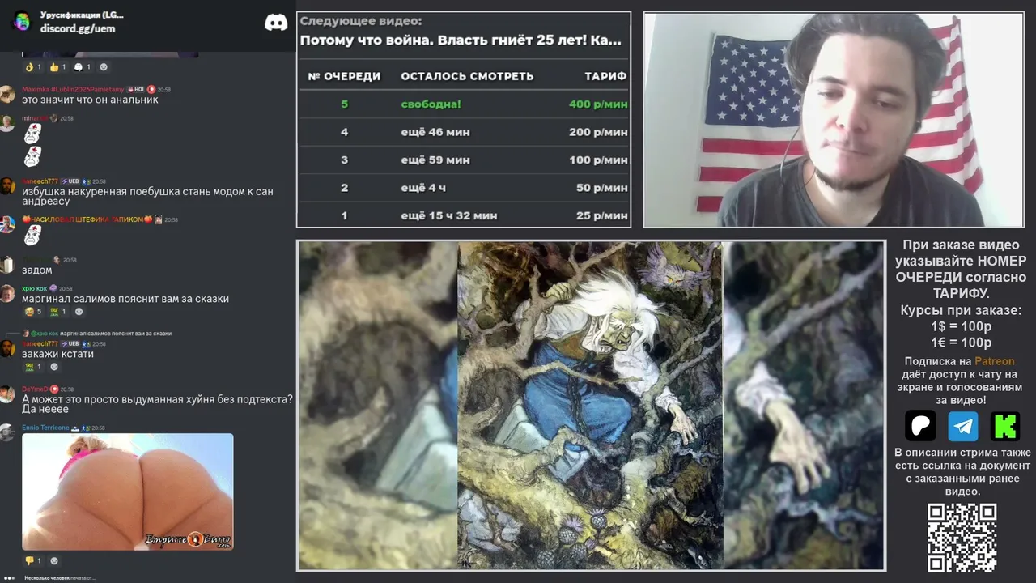Open Ennio Terricone's user avatar
Image resolution: width=1036 pixels, height=583 pixels.
[x=7, y=432]
